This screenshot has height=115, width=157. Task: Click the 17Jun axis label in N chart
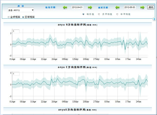pos(128,59)
